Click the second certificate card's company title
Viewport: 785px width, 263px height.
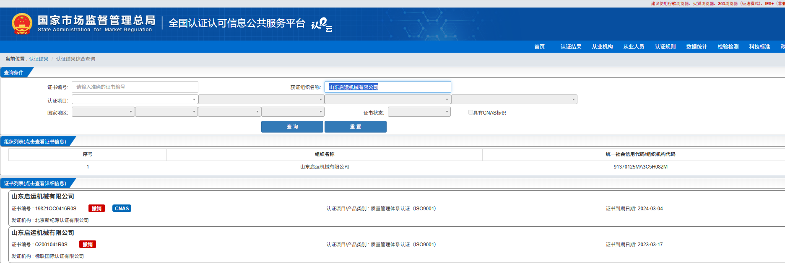coord(43,233)
